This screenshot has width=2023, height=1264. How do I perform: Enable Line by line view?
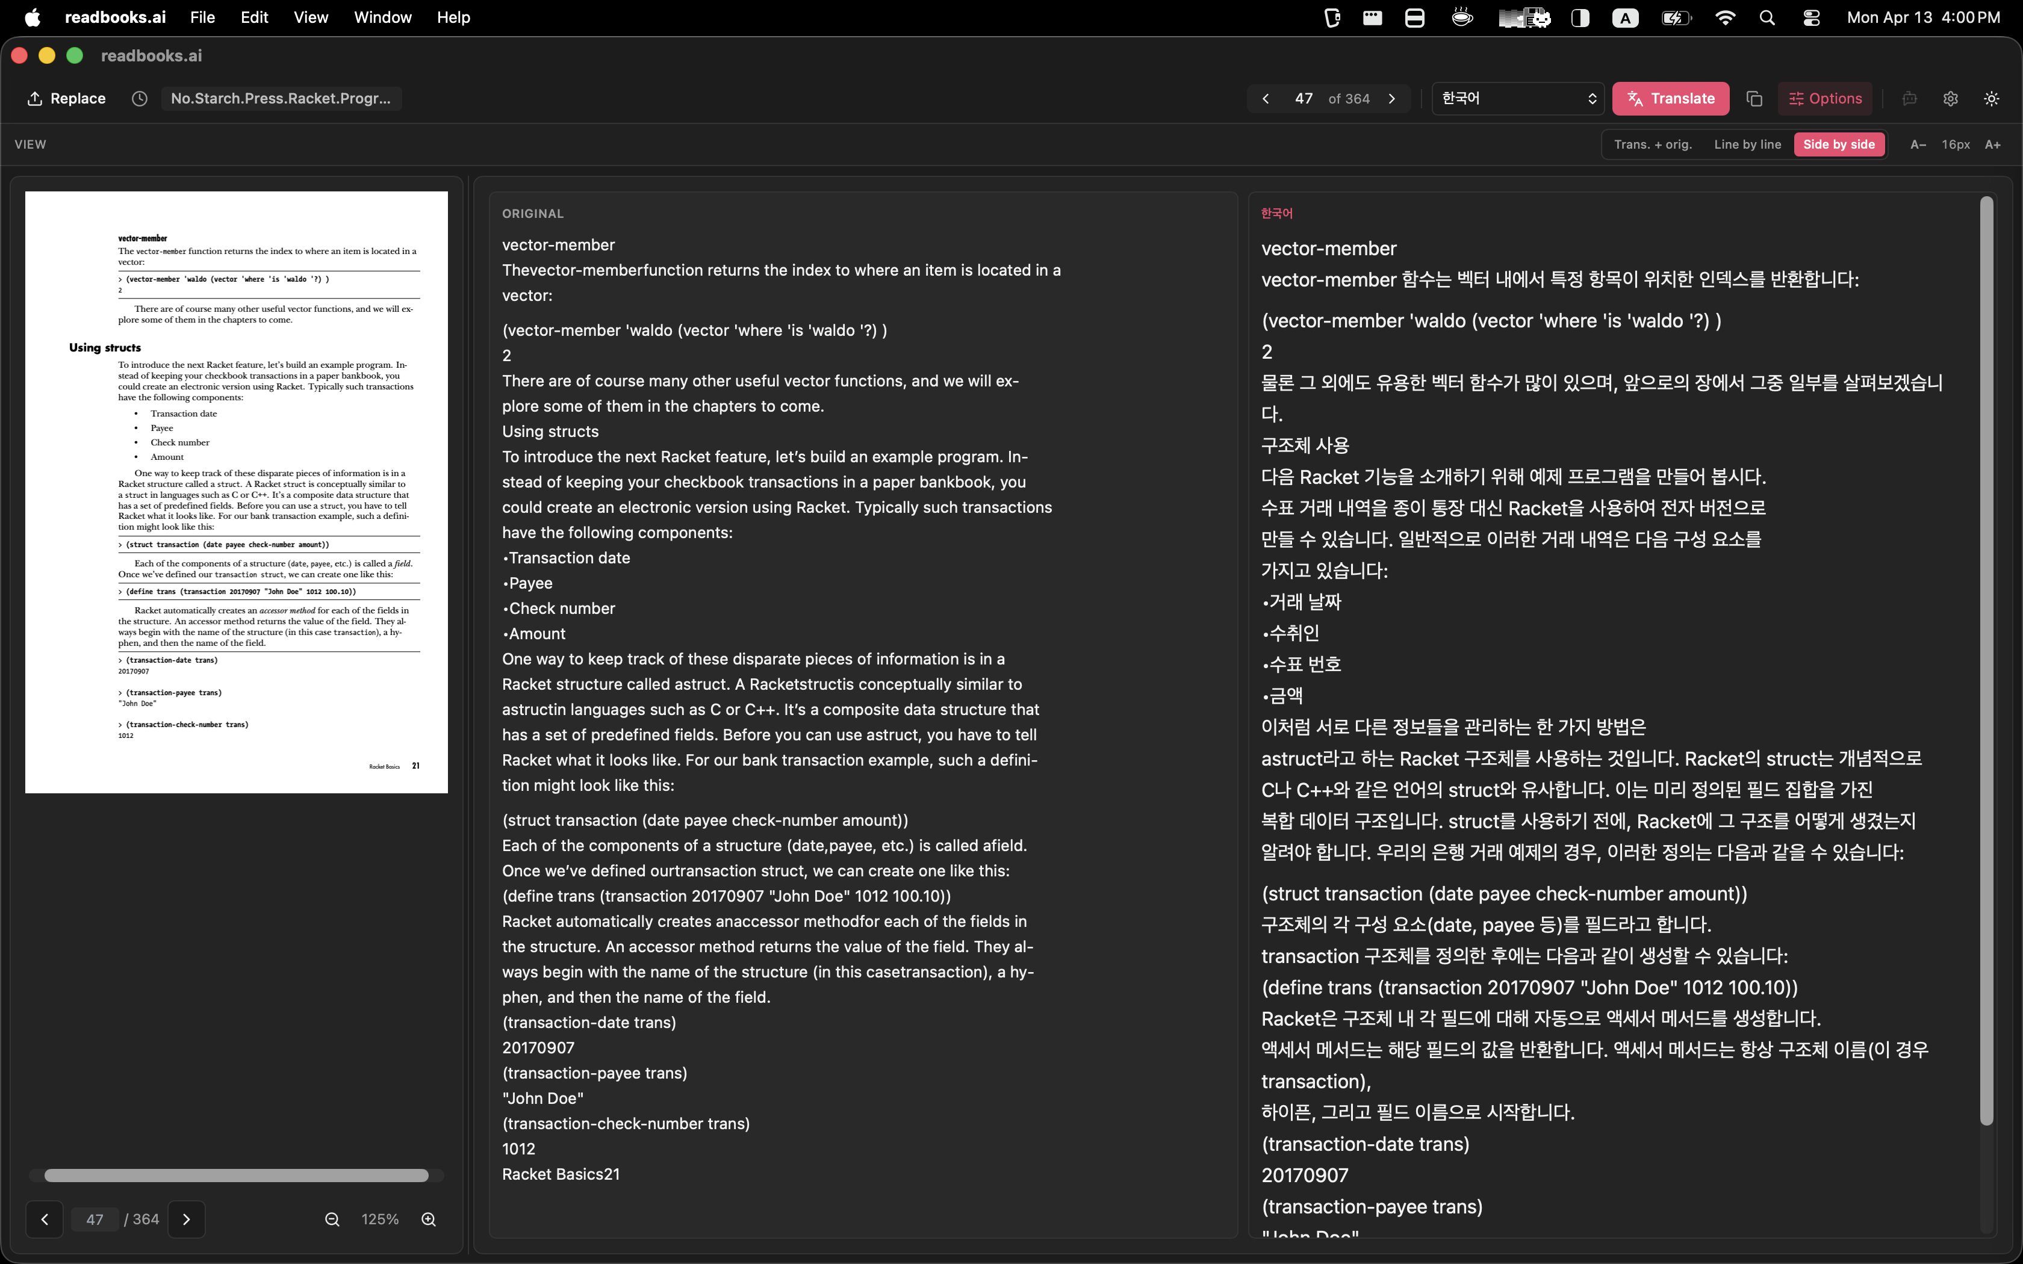1748,144
